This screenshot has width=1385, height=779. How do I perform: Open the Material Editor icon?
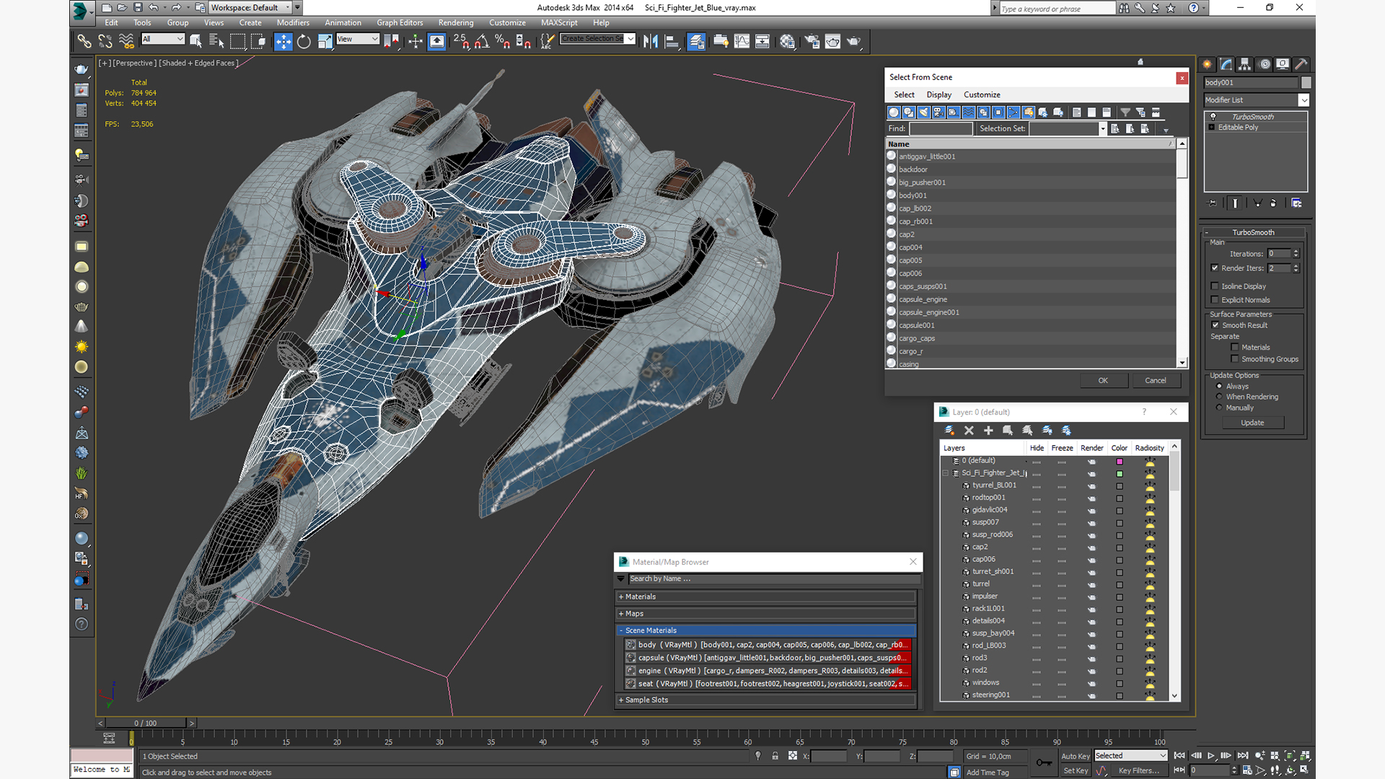787,42
